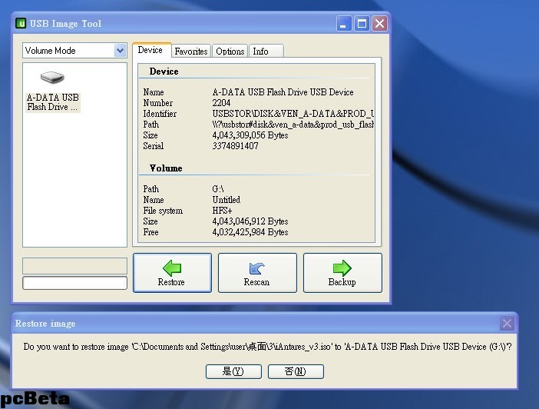
Task: Minimize the USB Image Tool window
Action: point(344,23)
